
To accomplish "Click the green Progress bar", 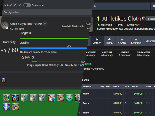I will click(54, 39).
